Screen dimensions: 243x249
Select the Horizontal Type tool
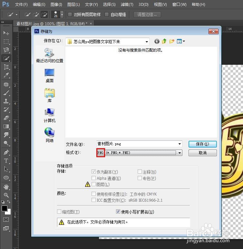6,161
